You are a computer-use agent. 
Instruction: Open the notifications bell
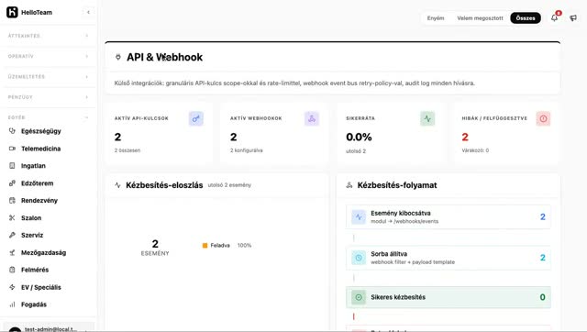pos(554,17)
